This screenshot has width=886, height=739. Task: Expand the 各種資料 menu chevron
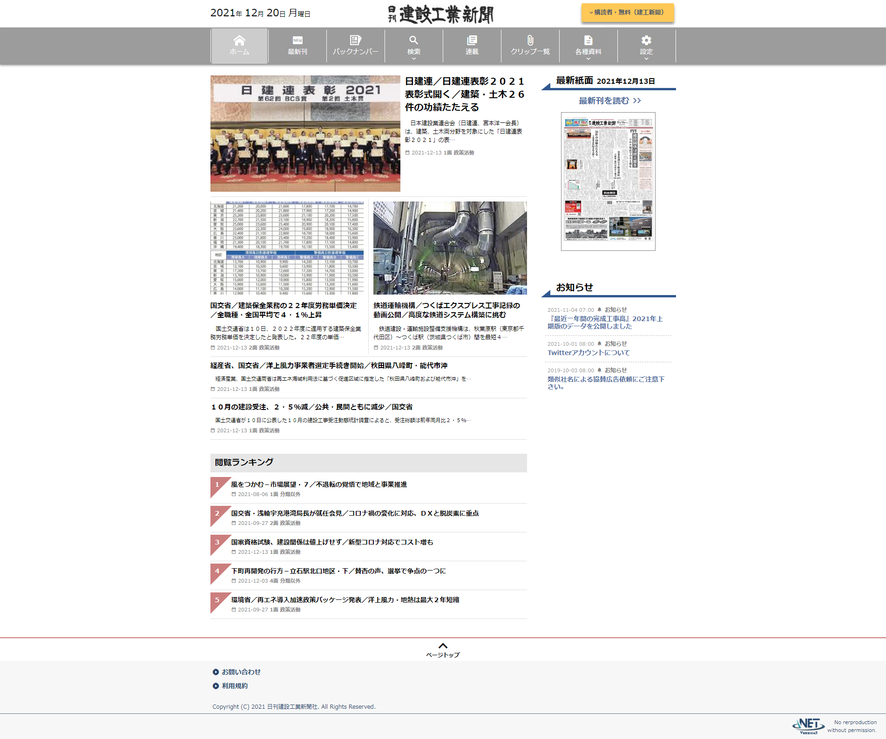coord(588,59)
